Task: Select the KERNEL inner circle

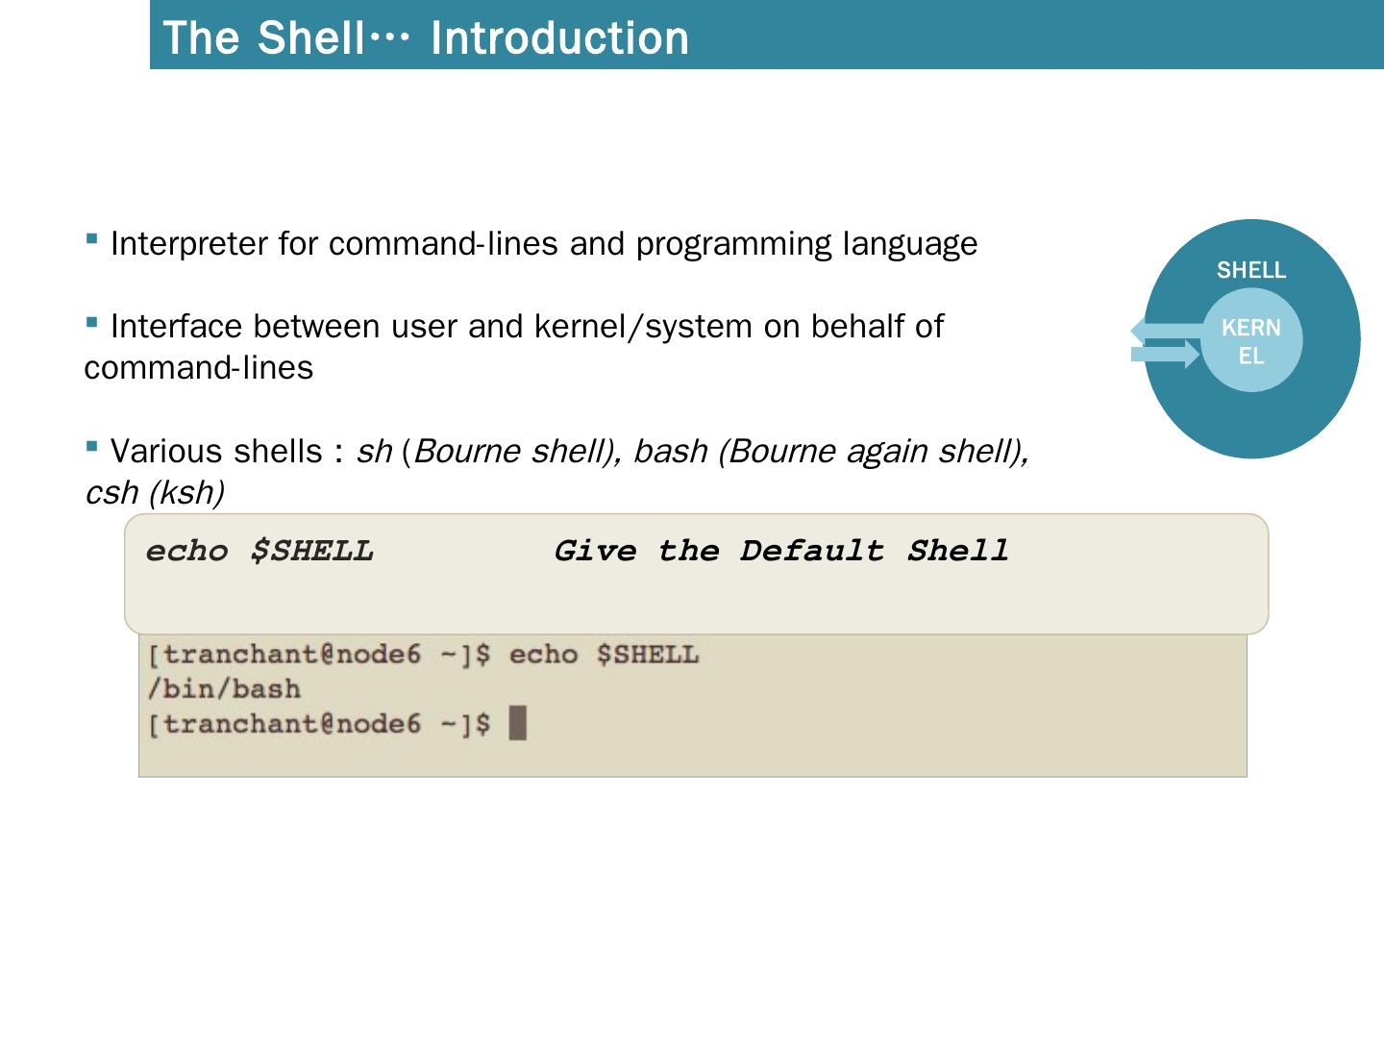Action: (1251, 342)
